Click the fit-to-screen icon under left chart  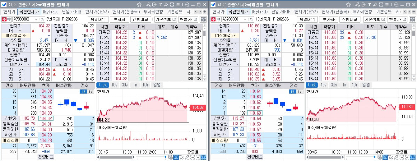point(203,157)
